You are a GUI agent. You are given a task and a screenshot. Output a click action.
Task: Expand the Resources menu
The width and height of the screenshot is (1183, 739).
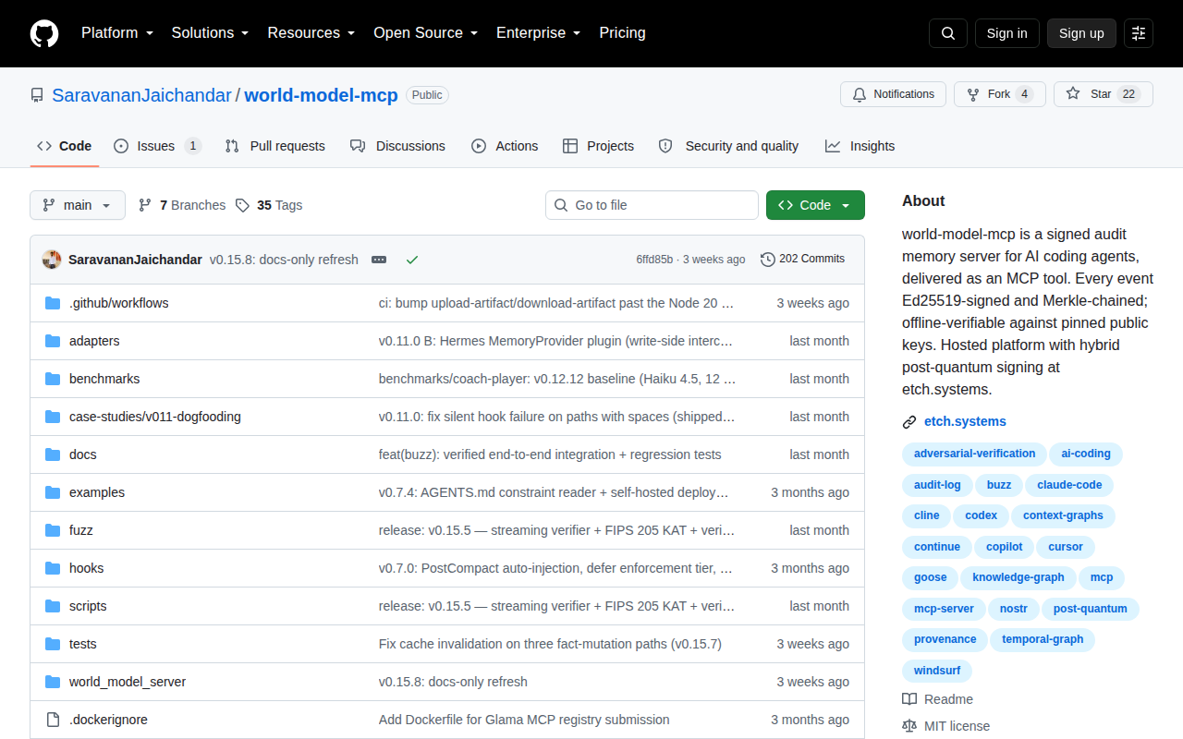pos(311,33)
